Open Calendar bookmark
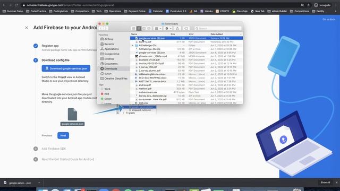 pyautogui.click(x=156, y=11)
